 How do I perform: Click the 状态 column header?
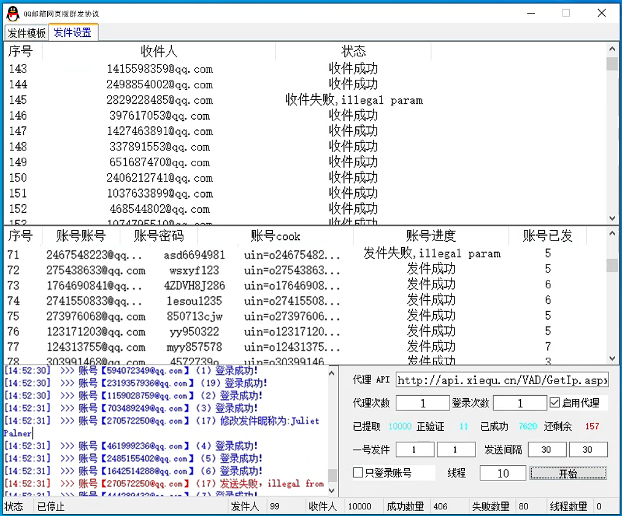pyautogui.click(x=353, y=52)
